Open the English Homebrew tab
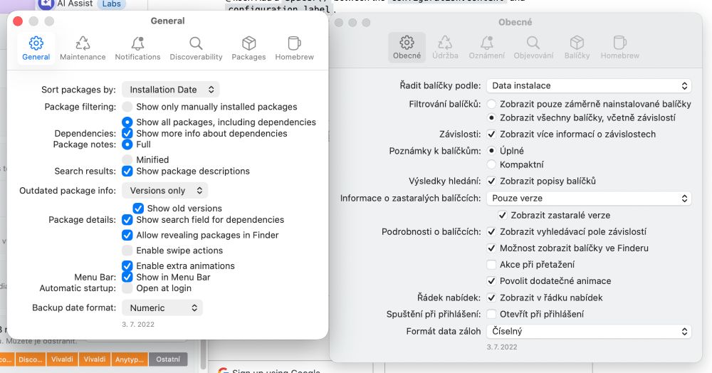Image resolution: width=712 pixels, height=373 pixels. (294, 48)
